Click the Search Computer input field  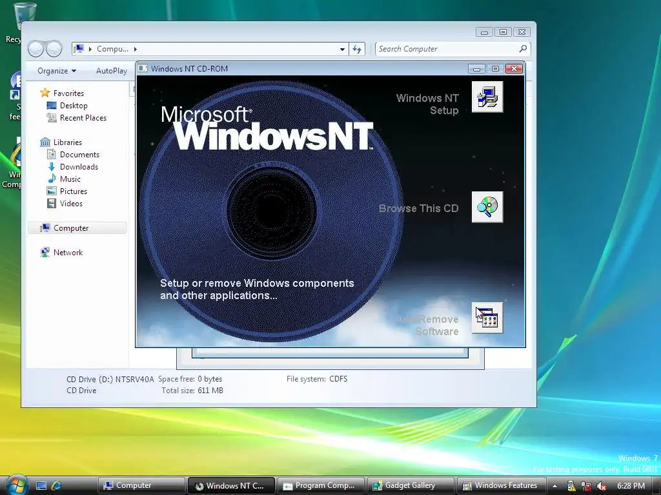point(453,49)
